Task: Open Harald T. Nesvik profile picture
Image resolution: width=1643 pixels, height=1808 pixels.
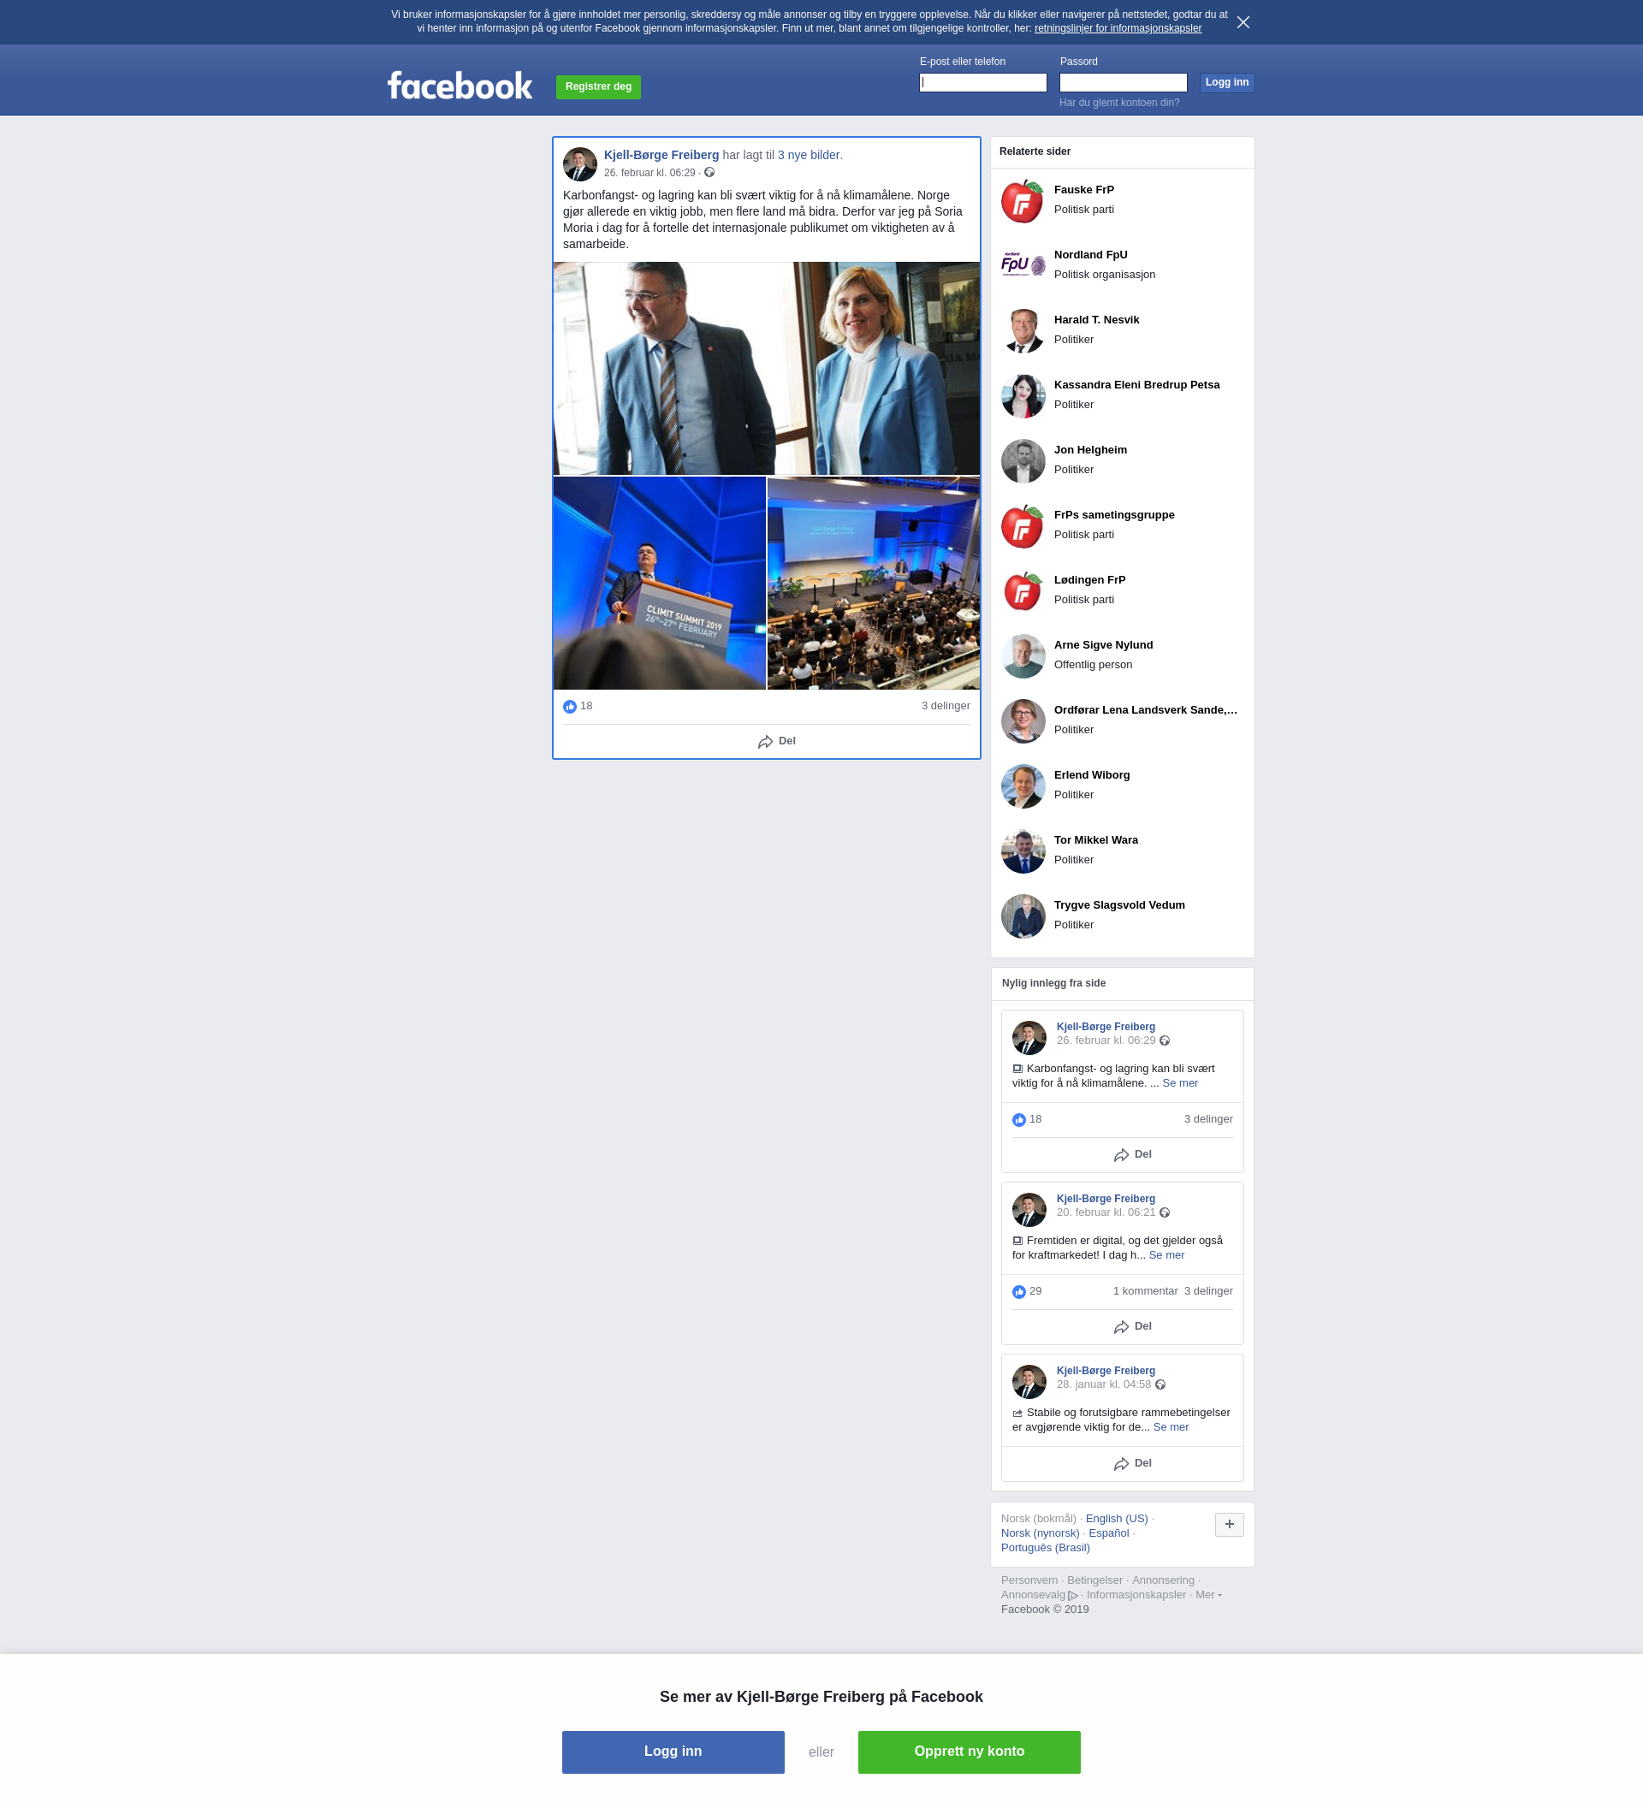Action: point(1023,331)
